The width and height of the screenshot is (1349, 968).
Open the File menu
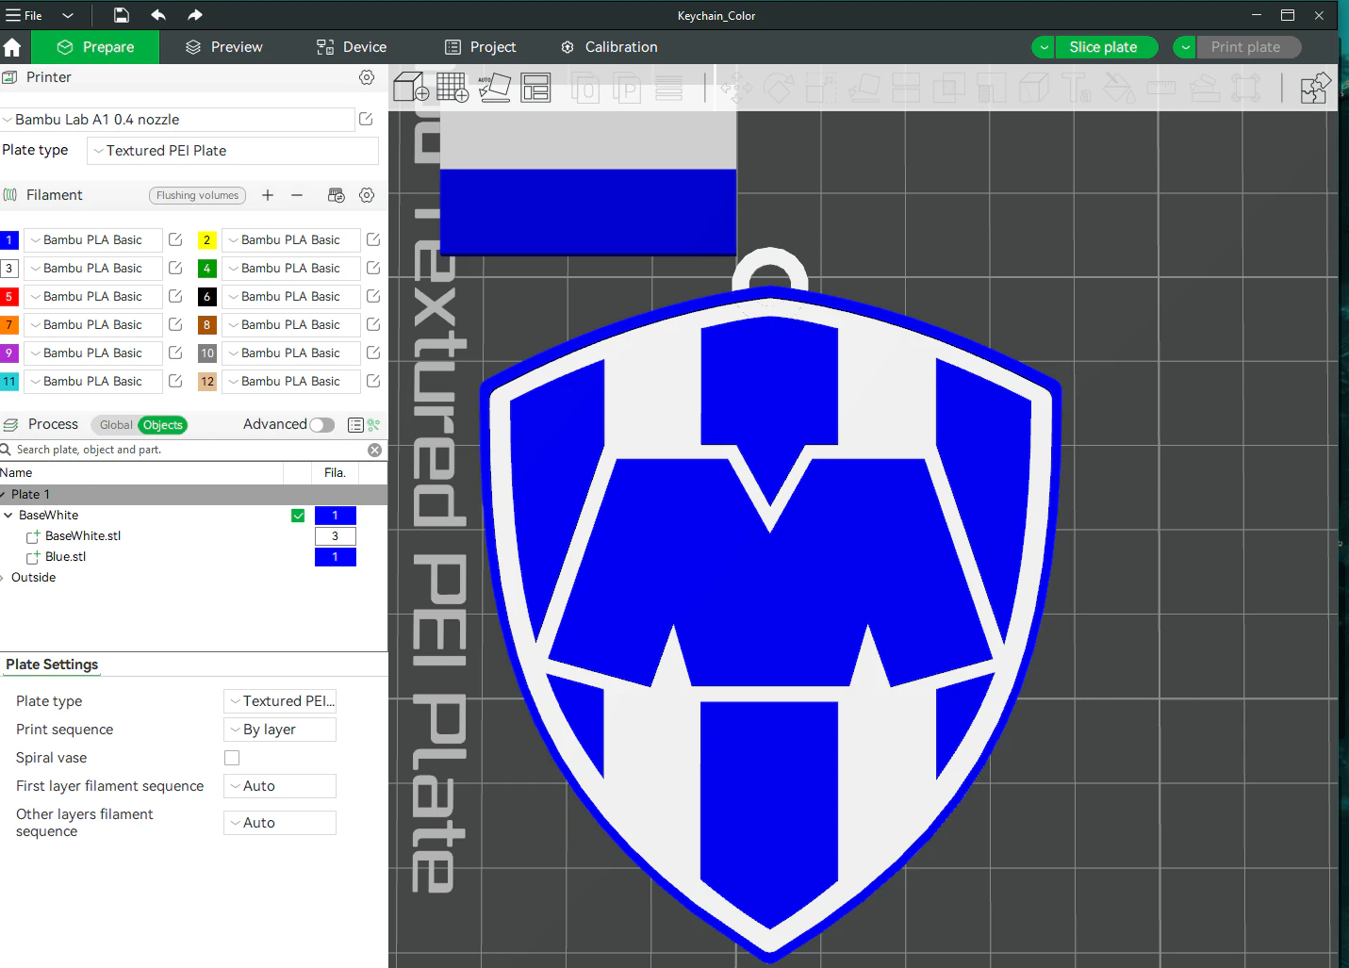tap(25, 15)
